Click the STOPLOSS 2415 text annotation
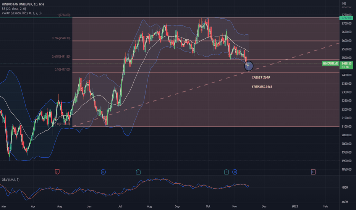Viewport: 356px width, 210px height. point(262,87)
